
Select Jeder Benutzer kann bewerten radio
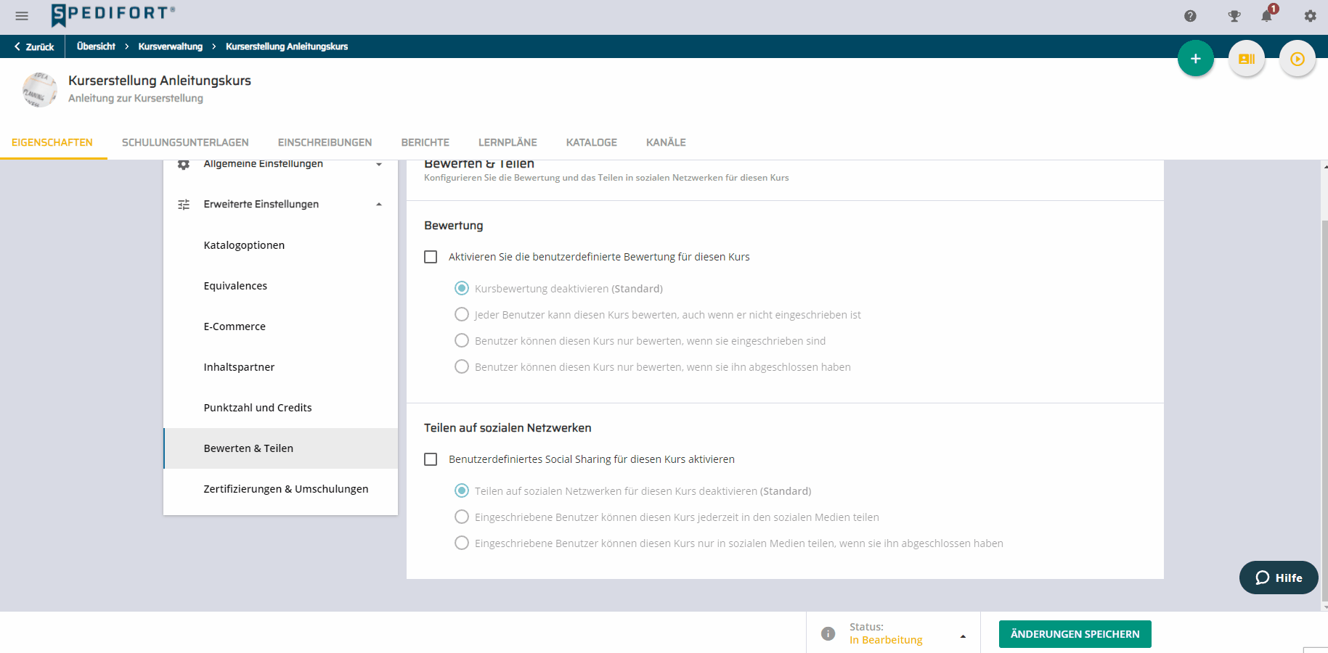[462, 315]
